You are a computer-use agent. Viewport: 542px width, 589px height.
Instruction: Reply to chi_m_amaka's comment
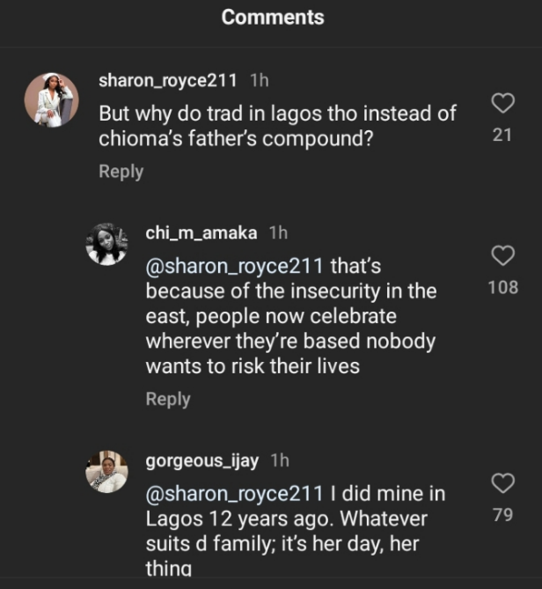[x=167, y=399]
